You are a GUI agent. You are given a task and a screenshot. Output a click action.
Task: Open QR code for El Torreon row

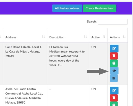114,78
